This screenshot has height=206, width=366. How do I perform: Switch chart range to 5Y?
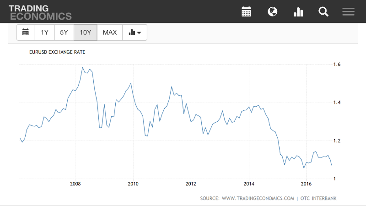click(x=64, y=33)
